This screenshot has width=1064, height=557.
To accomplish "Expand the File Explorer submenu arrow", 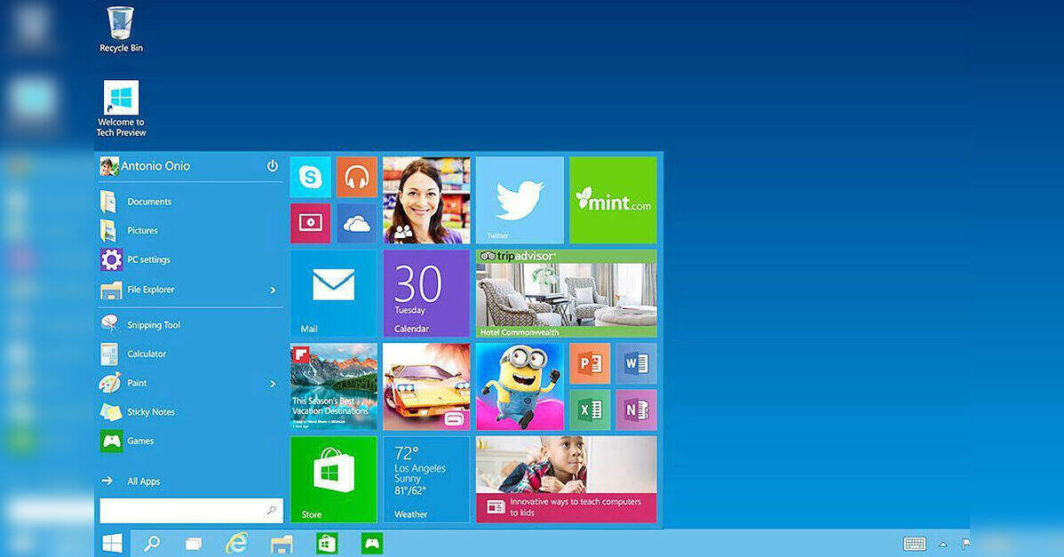I will pos(273,290).
